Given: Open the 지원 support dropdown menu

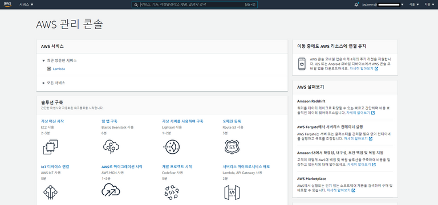Looking at the screenshot, I should (429, 5).
